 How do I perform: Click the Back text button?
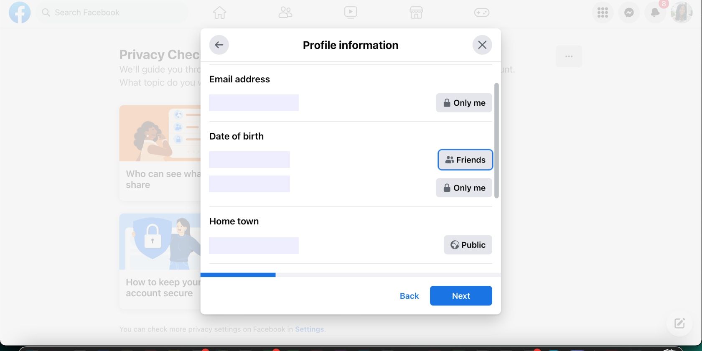(x=409, y=296)
